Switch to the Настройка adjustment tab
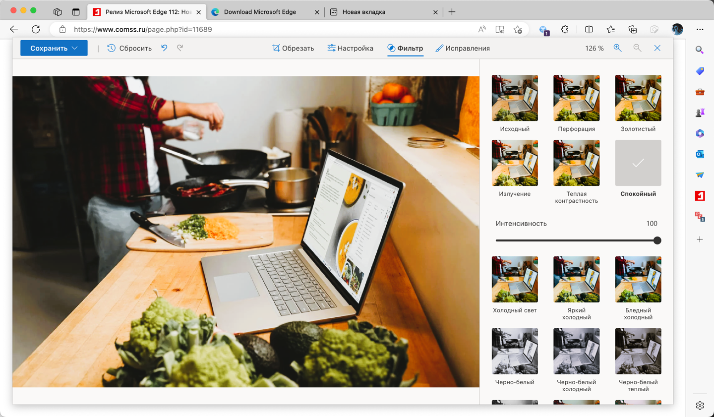 click(351, 48)
